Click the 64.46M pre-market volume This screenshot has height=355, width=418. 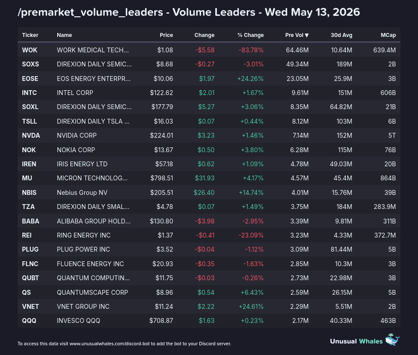coord(297,50)
